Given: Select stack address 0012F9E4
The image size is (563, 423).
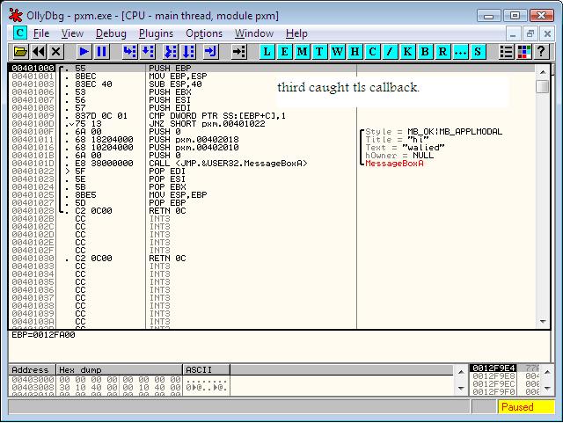Looking at the screenshot, I should (x=494, y=368).
